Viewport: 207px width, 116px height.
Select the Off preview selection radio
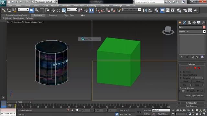pyautogui.click(x=180, y=91)
